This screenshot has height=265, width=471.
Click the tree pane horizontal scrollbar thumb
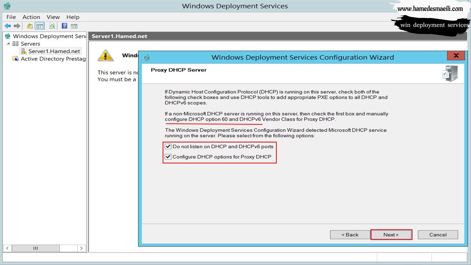click(35, 248)
